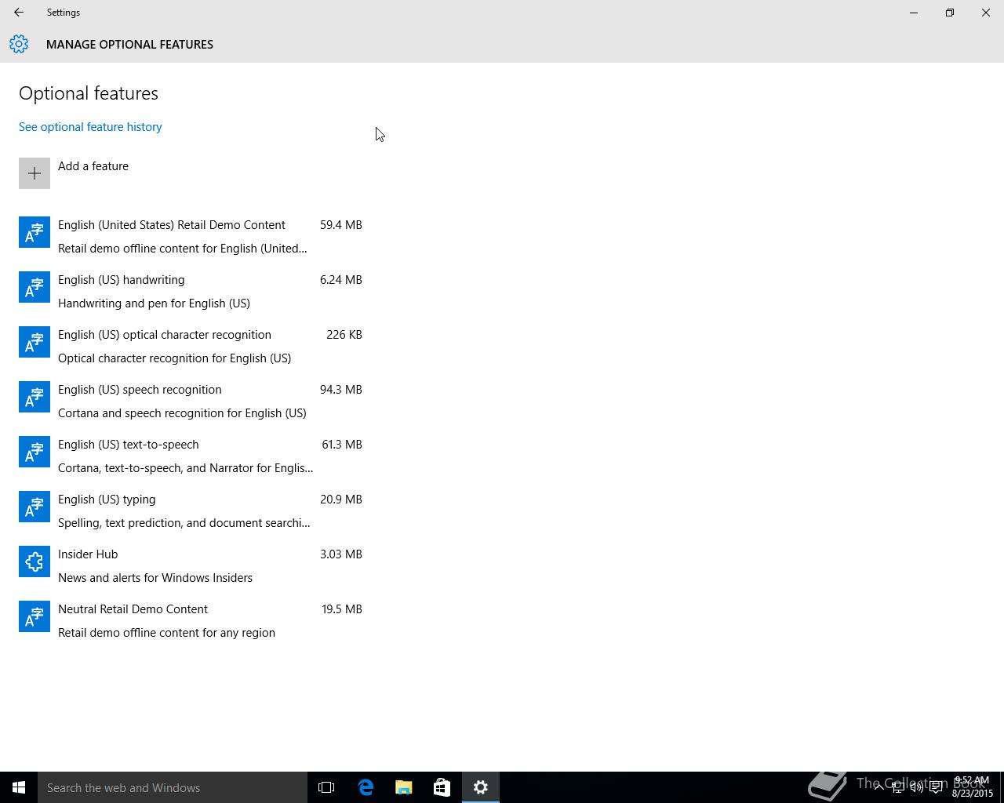This screenshot has width=1004, height=803.
Task: Click the Neutral Retail Demo Content icon
Action: (35, 616)
